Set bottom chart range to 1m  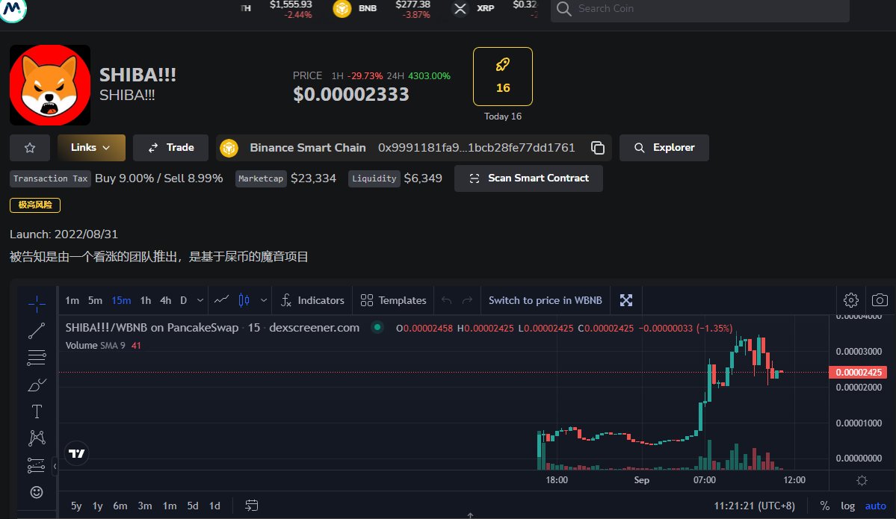click(x=170, y=506)
